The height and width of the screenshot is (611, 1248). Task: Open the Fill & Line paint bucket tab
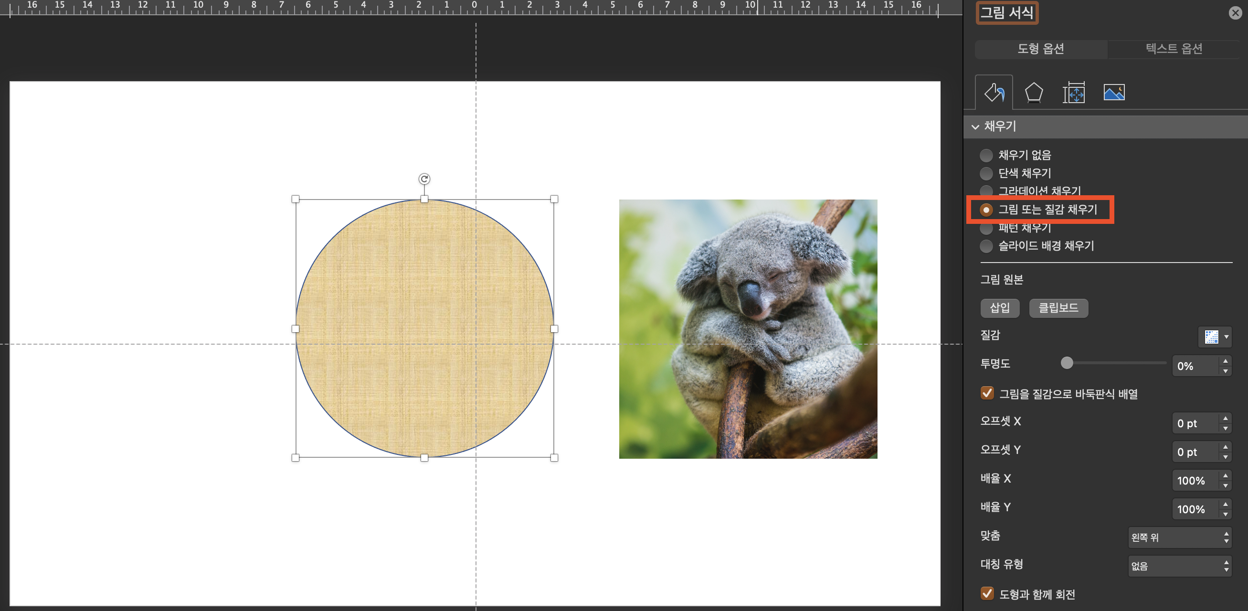(x=994, y=92)
